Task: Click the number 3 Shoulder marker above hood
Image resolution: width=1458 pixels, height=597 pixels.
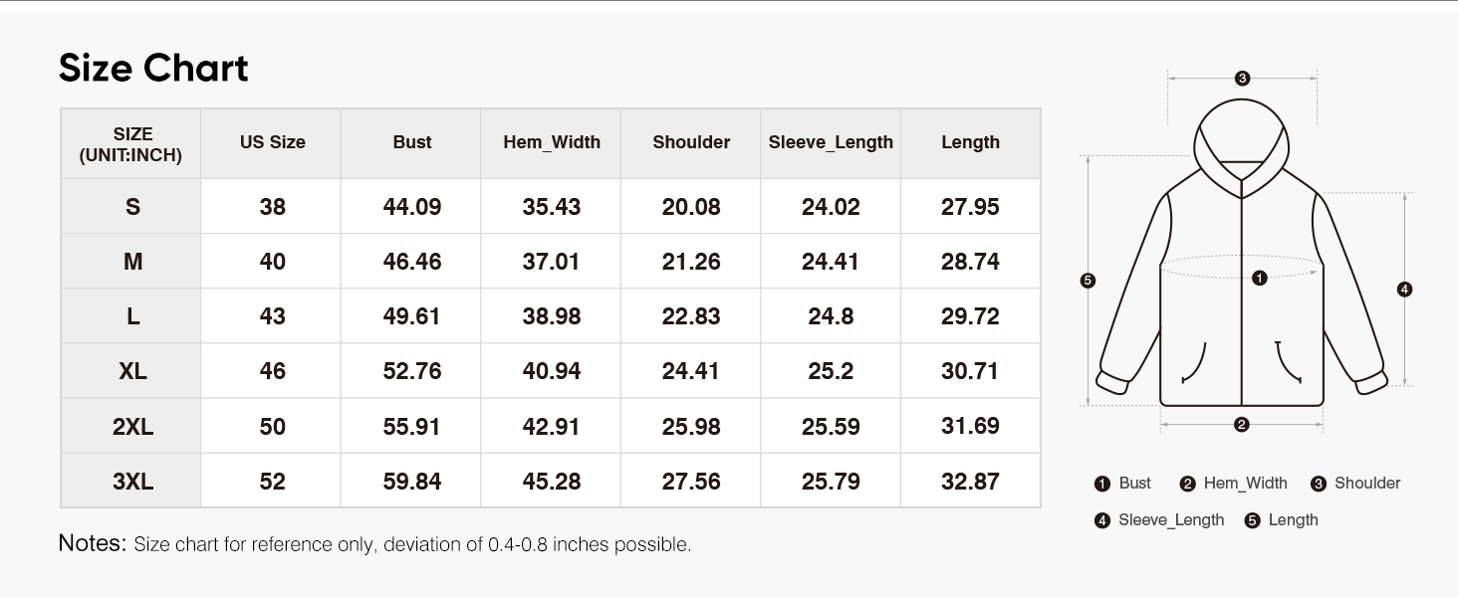Action: pos(1242,79)
